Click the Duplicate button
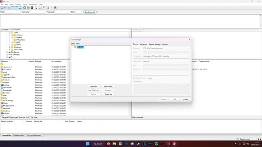This screenshot has width=262, height=147. coord(108,94)
